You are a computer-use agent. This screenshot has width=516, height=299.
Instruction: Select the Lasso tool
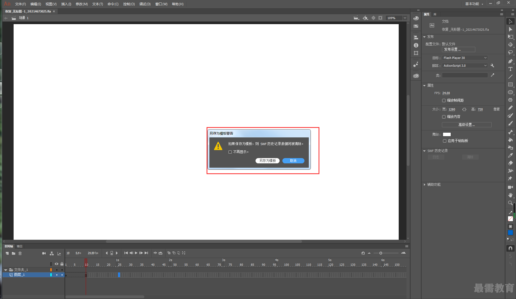coord(510,53)
